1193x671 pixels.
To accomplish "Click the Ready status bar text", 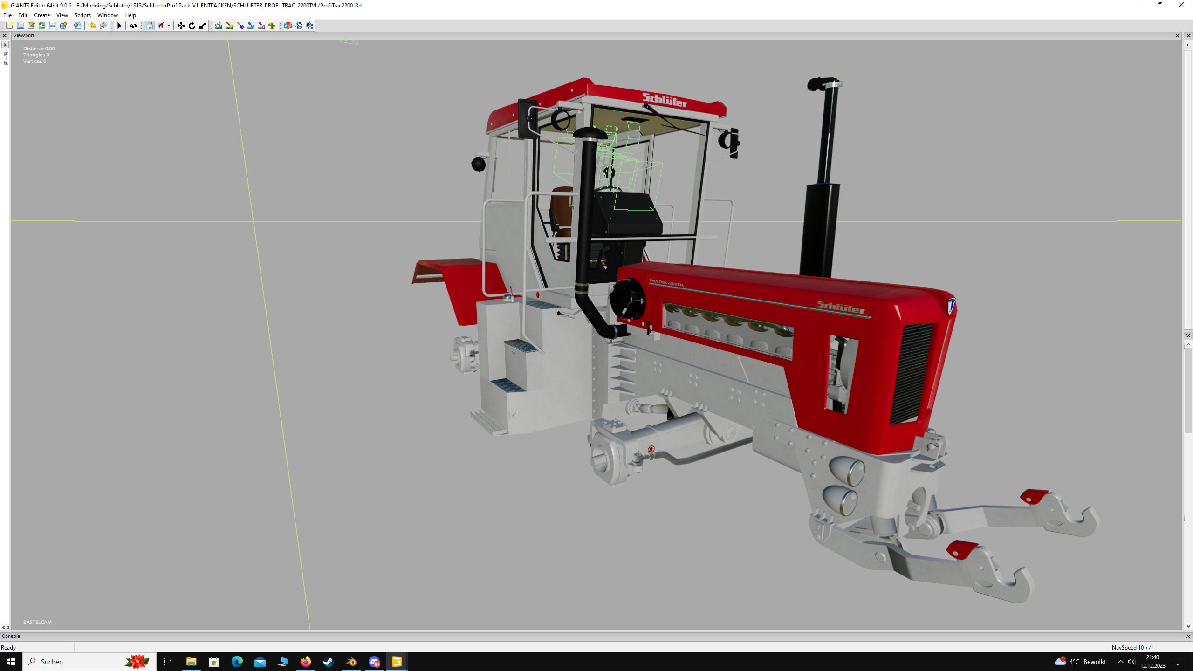I will tap(8, 648).
